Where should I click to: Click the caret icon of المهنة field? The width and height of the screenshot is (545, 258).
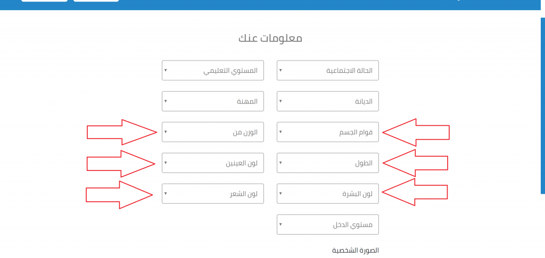(166, 101)
